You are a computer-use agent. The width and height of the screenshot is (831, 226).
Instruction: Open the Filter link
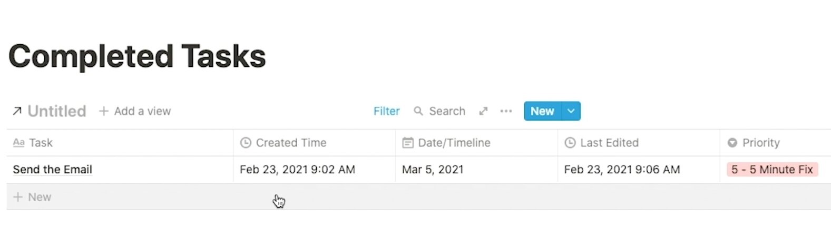tap(386, 111)
